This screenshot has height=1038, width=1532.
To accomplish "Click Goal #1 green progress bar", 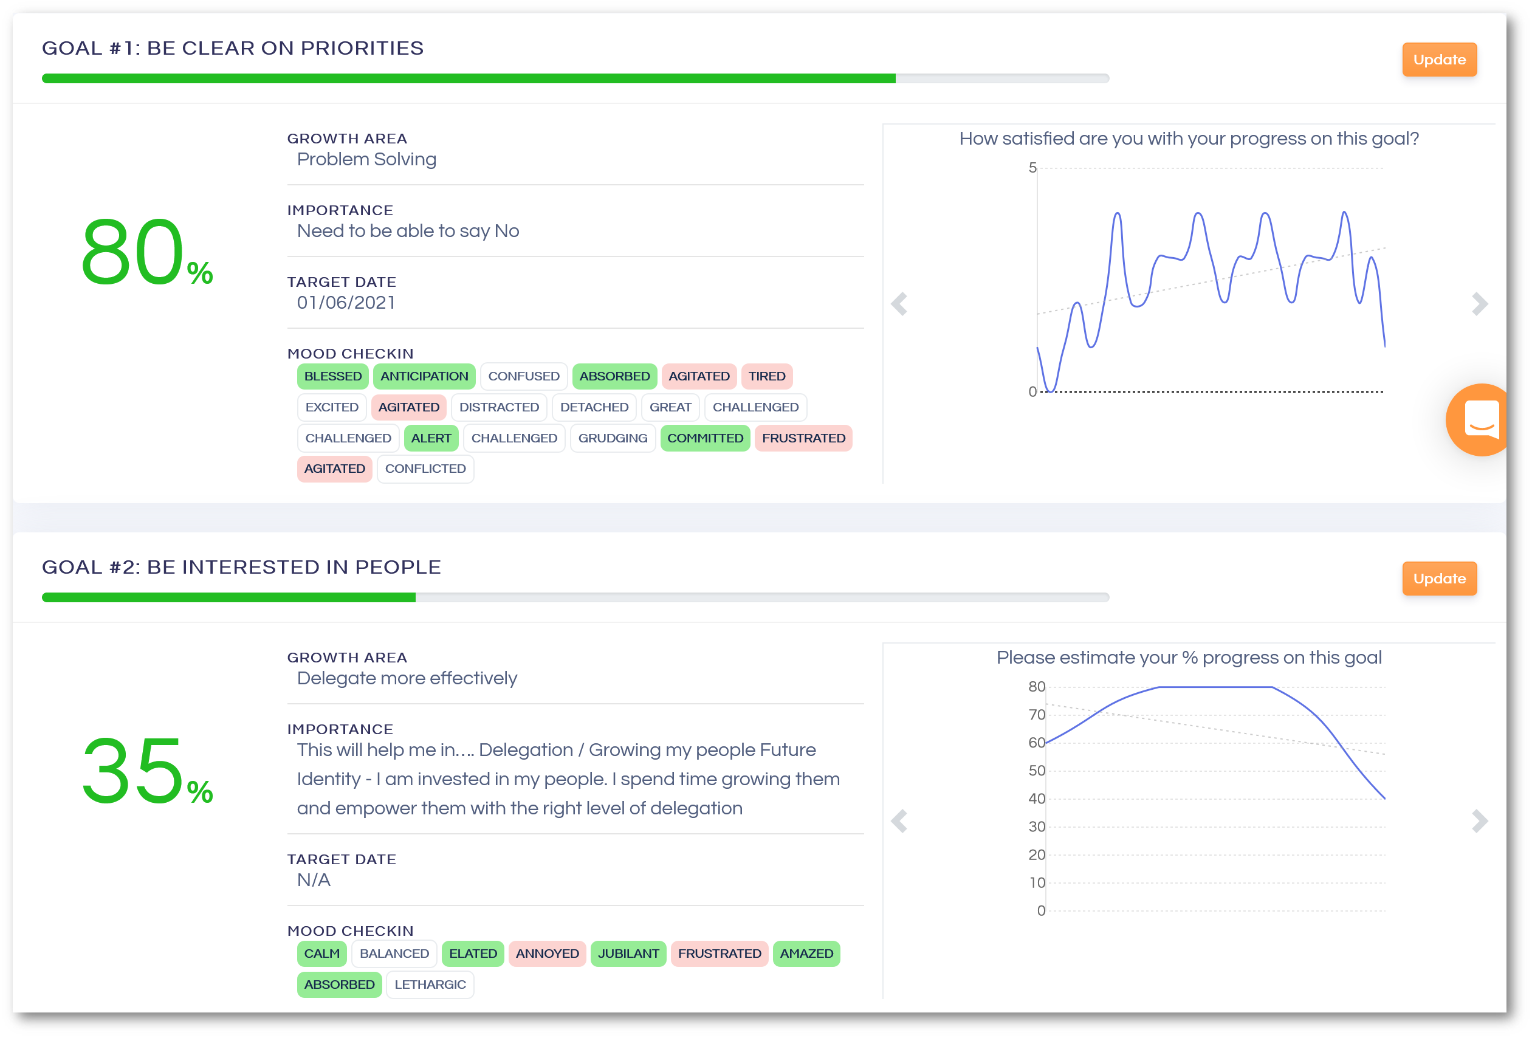I will 468,78.
